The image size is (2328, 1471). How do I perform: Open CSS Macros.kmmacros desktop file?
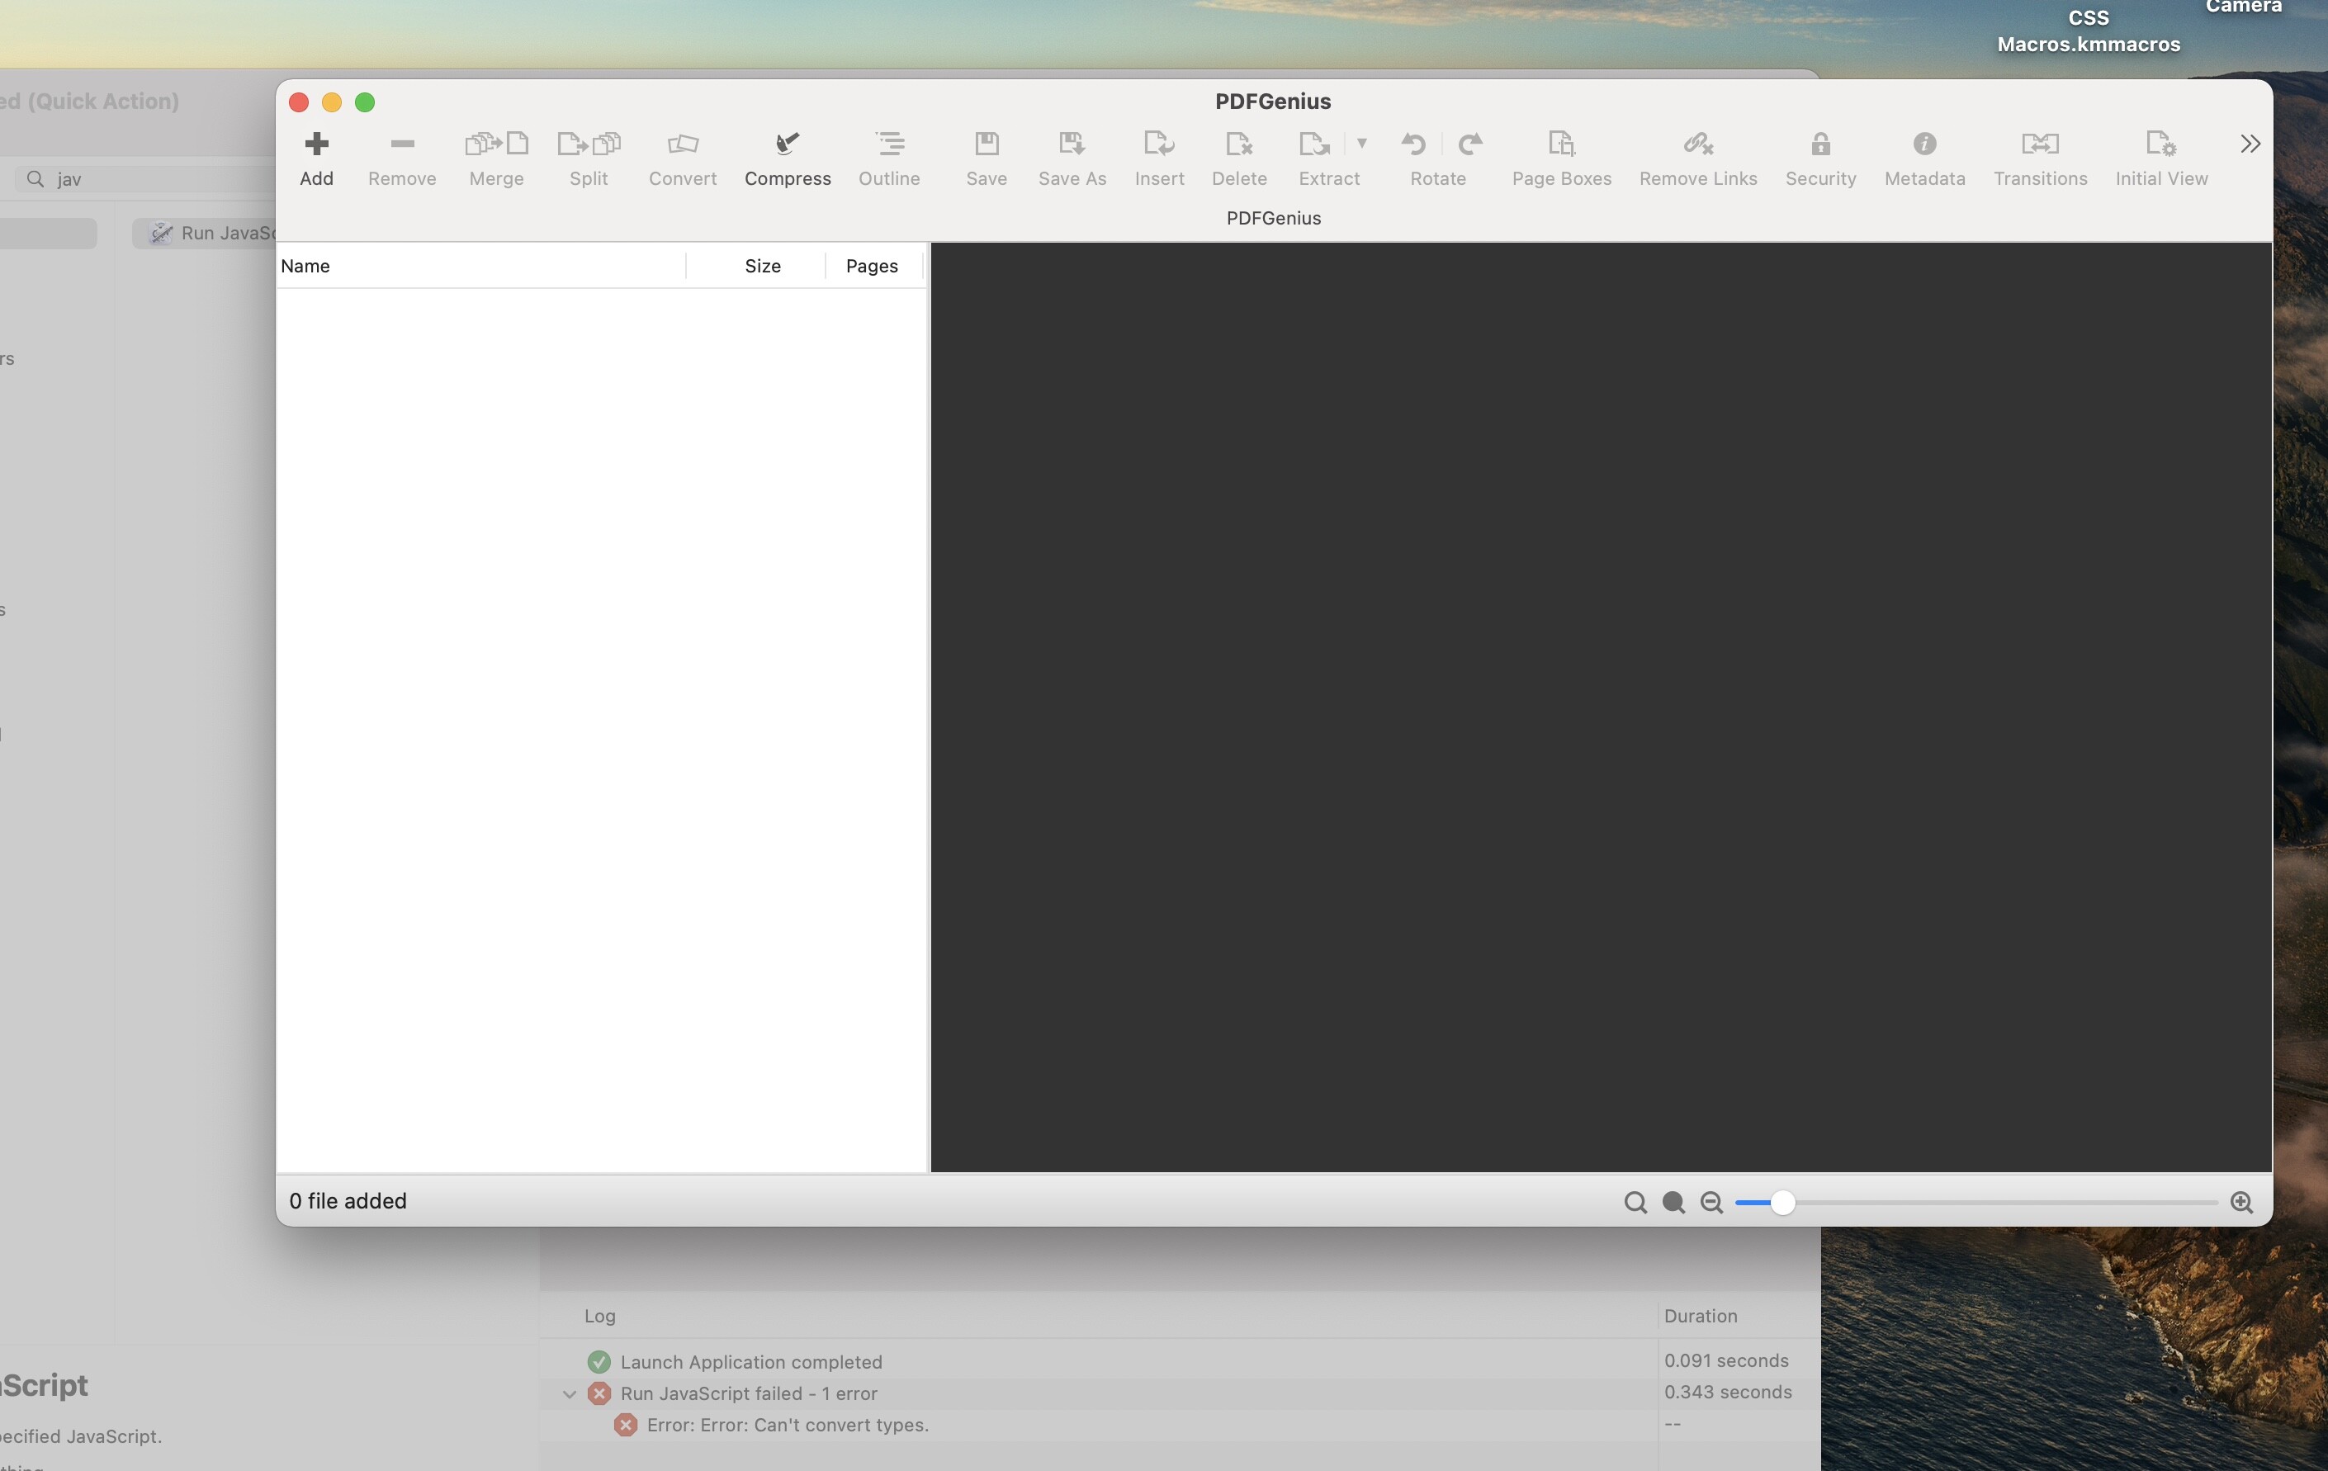pyautogui.click(x=2089, y=31)
